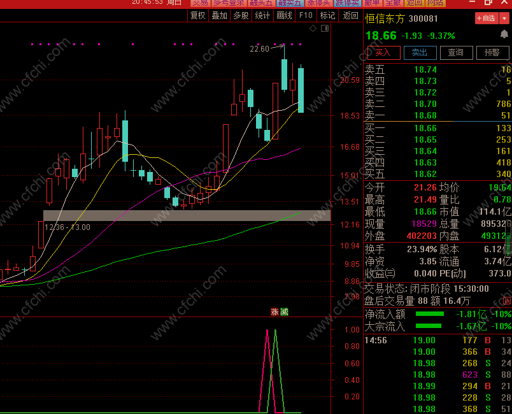Click the side panel vertical scrollbar

coord(508,238)
